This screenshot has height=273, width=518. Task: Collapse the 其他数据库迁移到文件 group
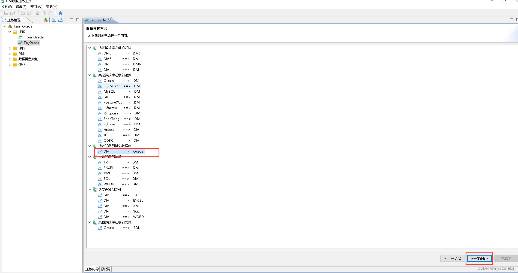click(x=90, y=222)
